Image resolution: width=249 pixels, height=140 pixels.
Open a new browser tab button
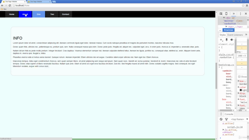54,2
